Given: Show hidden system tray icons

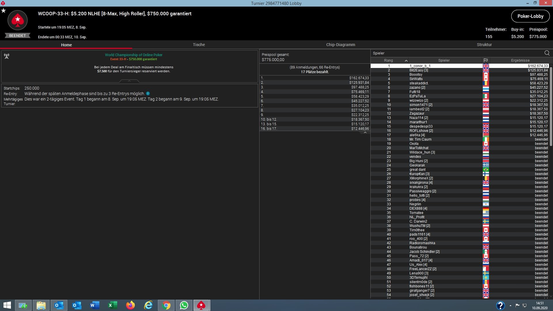Looking at the screenshot, I should click(x=510, y=306).
